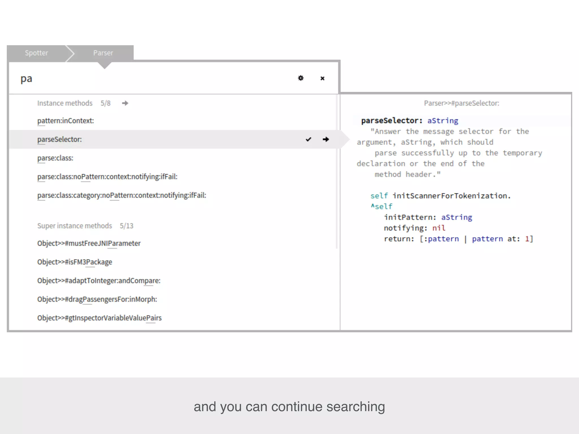Select the Parser breadcrumb step
Viewport: 579px width, 434px height.
[103, 53]
